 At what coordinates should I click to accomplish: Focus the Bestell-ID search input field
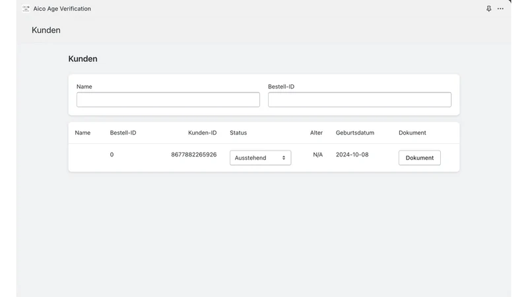coord(360,100)
